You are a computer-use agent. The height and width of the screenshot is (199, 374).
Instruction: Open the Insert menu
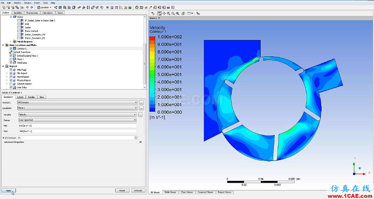pos(37,3)
